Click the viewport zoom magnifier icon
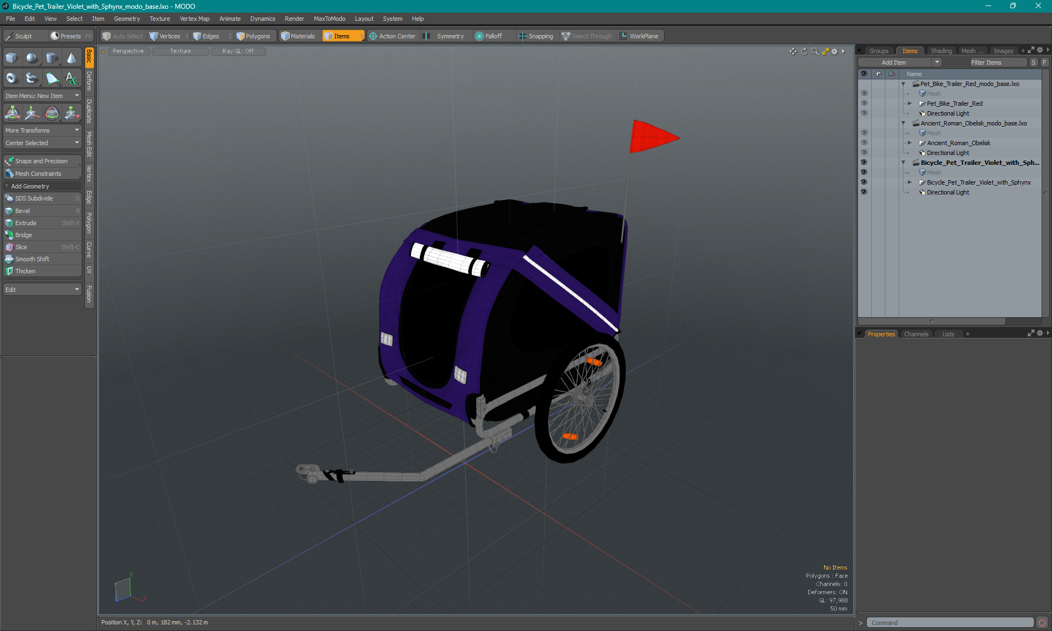1052x631 pixels. (815, 51)
